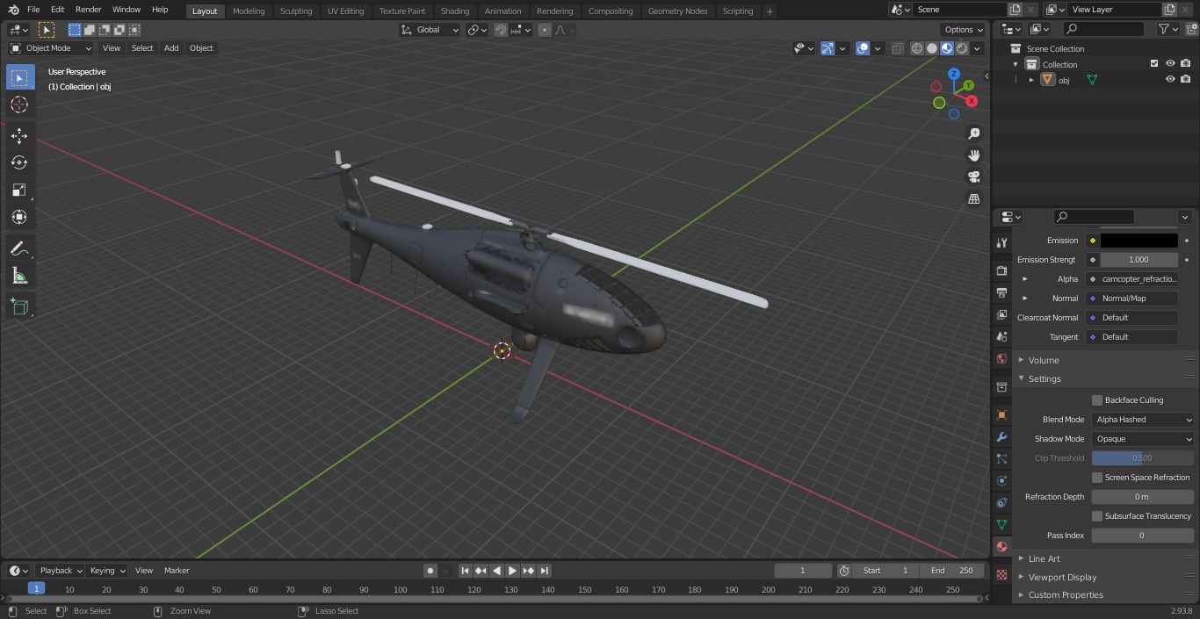The width and height of the screenshot is (1200, 619).
Task: Click the Z axis navigation gizmo
Action: pyautogui.click(x=954, y=75)
